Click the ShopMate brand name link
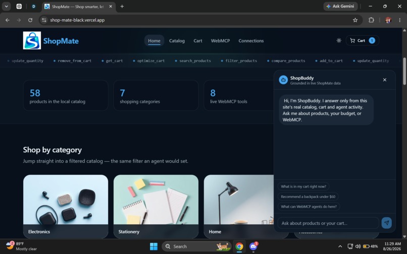This screenshot has width=407, height=254. [x=61, y=41]
